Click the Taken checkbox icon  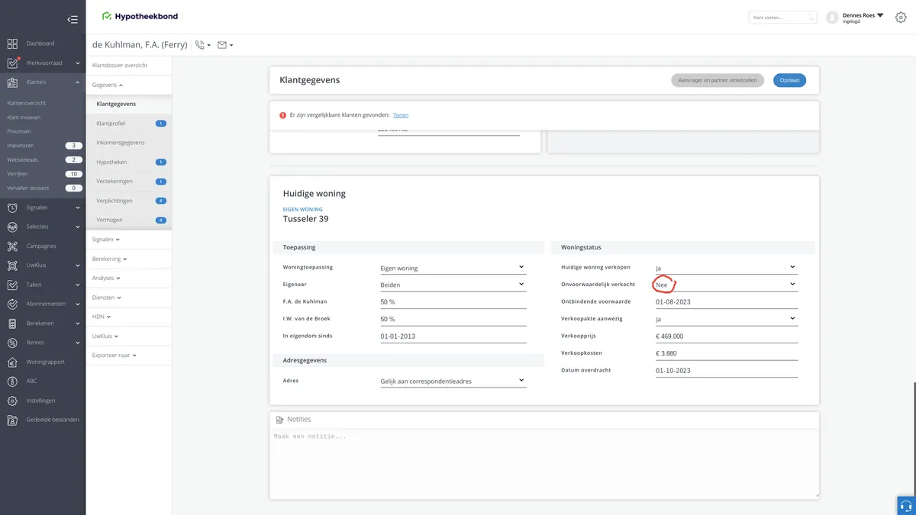tap(12, 285)
